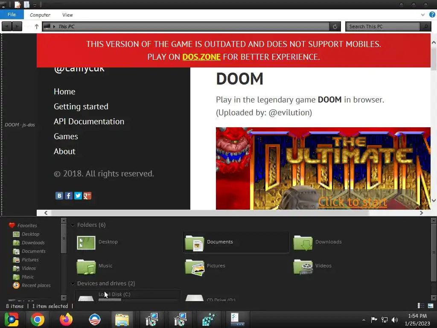Switch to details view icon
The height and width of the screenshot is (328, 437).
coord(421,306)
